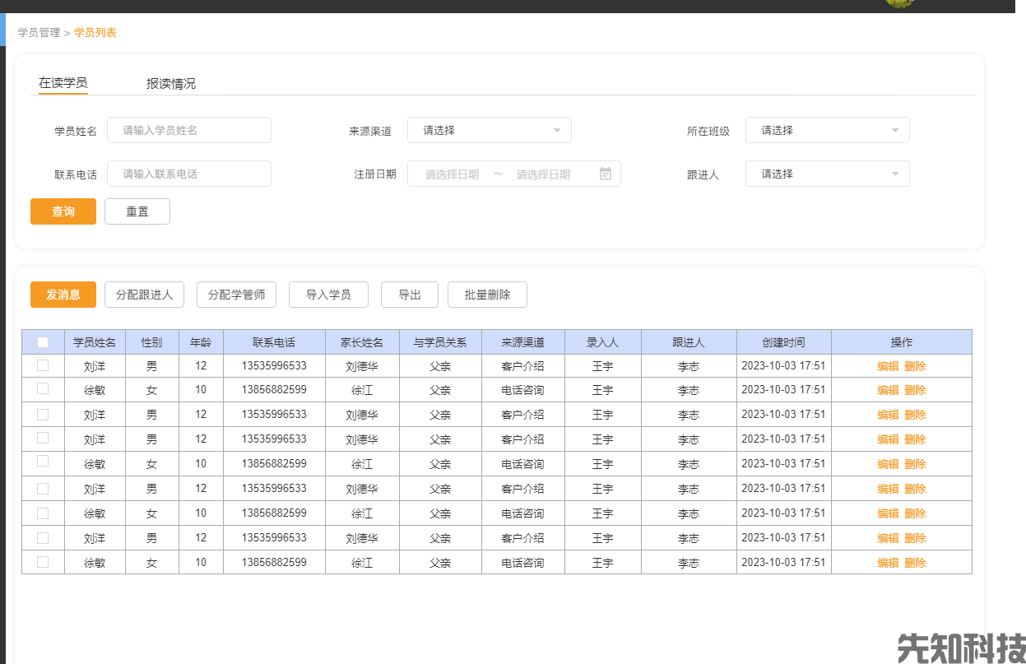Click the 导出 button
This screenshot has height=664, width=1026.
point(410,295)
